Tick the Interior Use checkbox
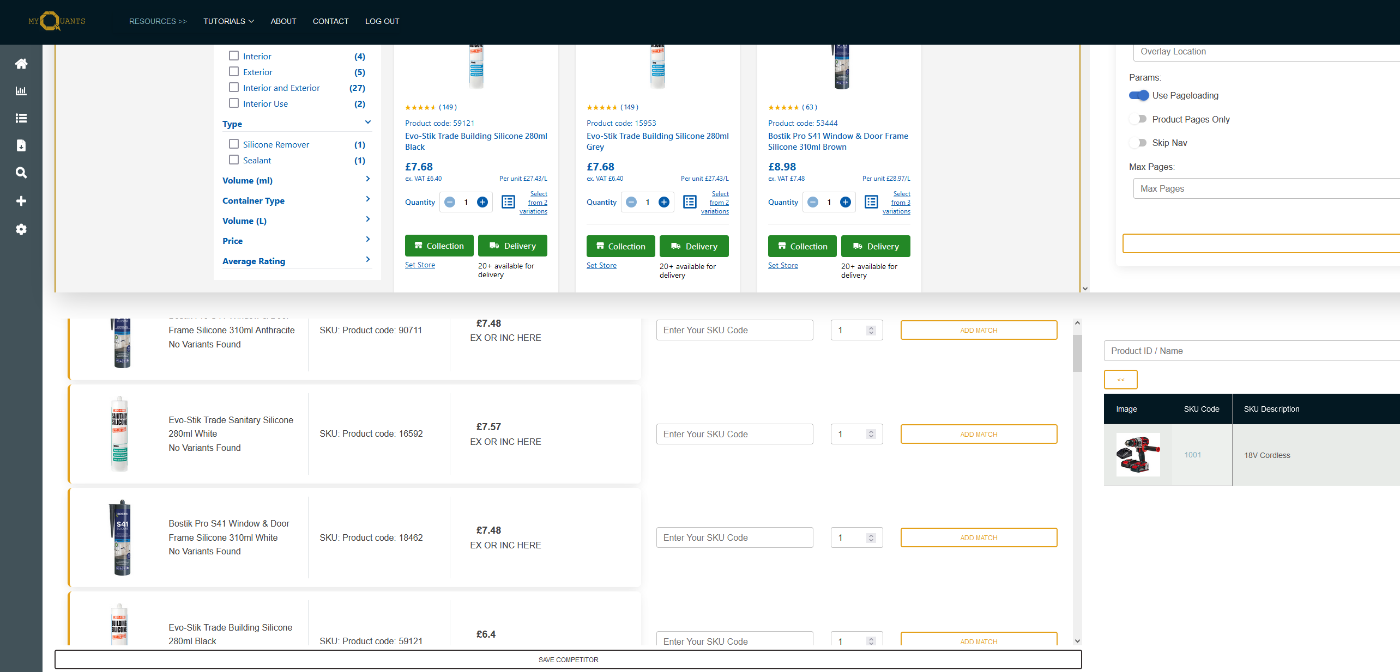The image size is (1400, 672). coord(234,103)
